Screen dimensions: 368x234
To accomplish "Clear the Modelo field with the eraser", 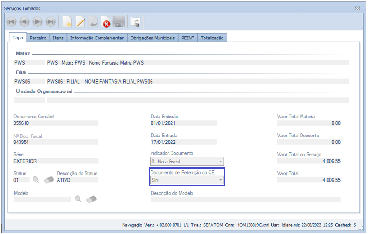I will 91,200.
